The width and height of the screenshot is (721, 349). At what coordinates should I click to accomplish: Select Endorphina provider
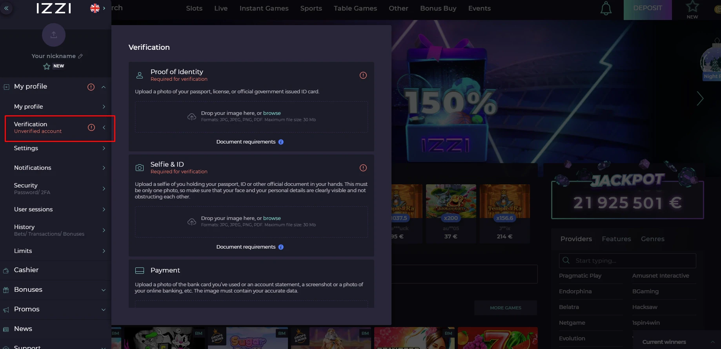pos(575,291)
